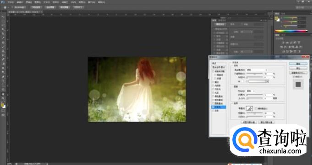Click the contour curve thumbnail
The height and width of the screenshot is (165, 312).
[249, 108]
